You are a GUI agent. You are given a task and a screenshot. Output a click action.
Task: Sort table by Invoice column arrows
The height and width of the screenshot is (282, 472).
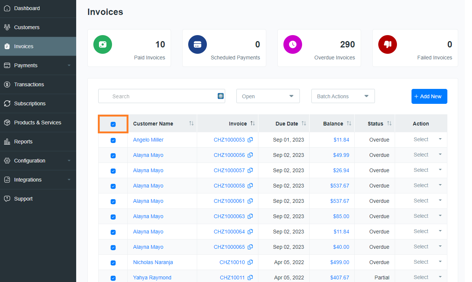pos(252,124)
